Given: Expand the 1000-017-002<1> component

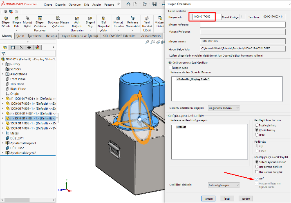Looking at the screenshot, I should point(2,104).
